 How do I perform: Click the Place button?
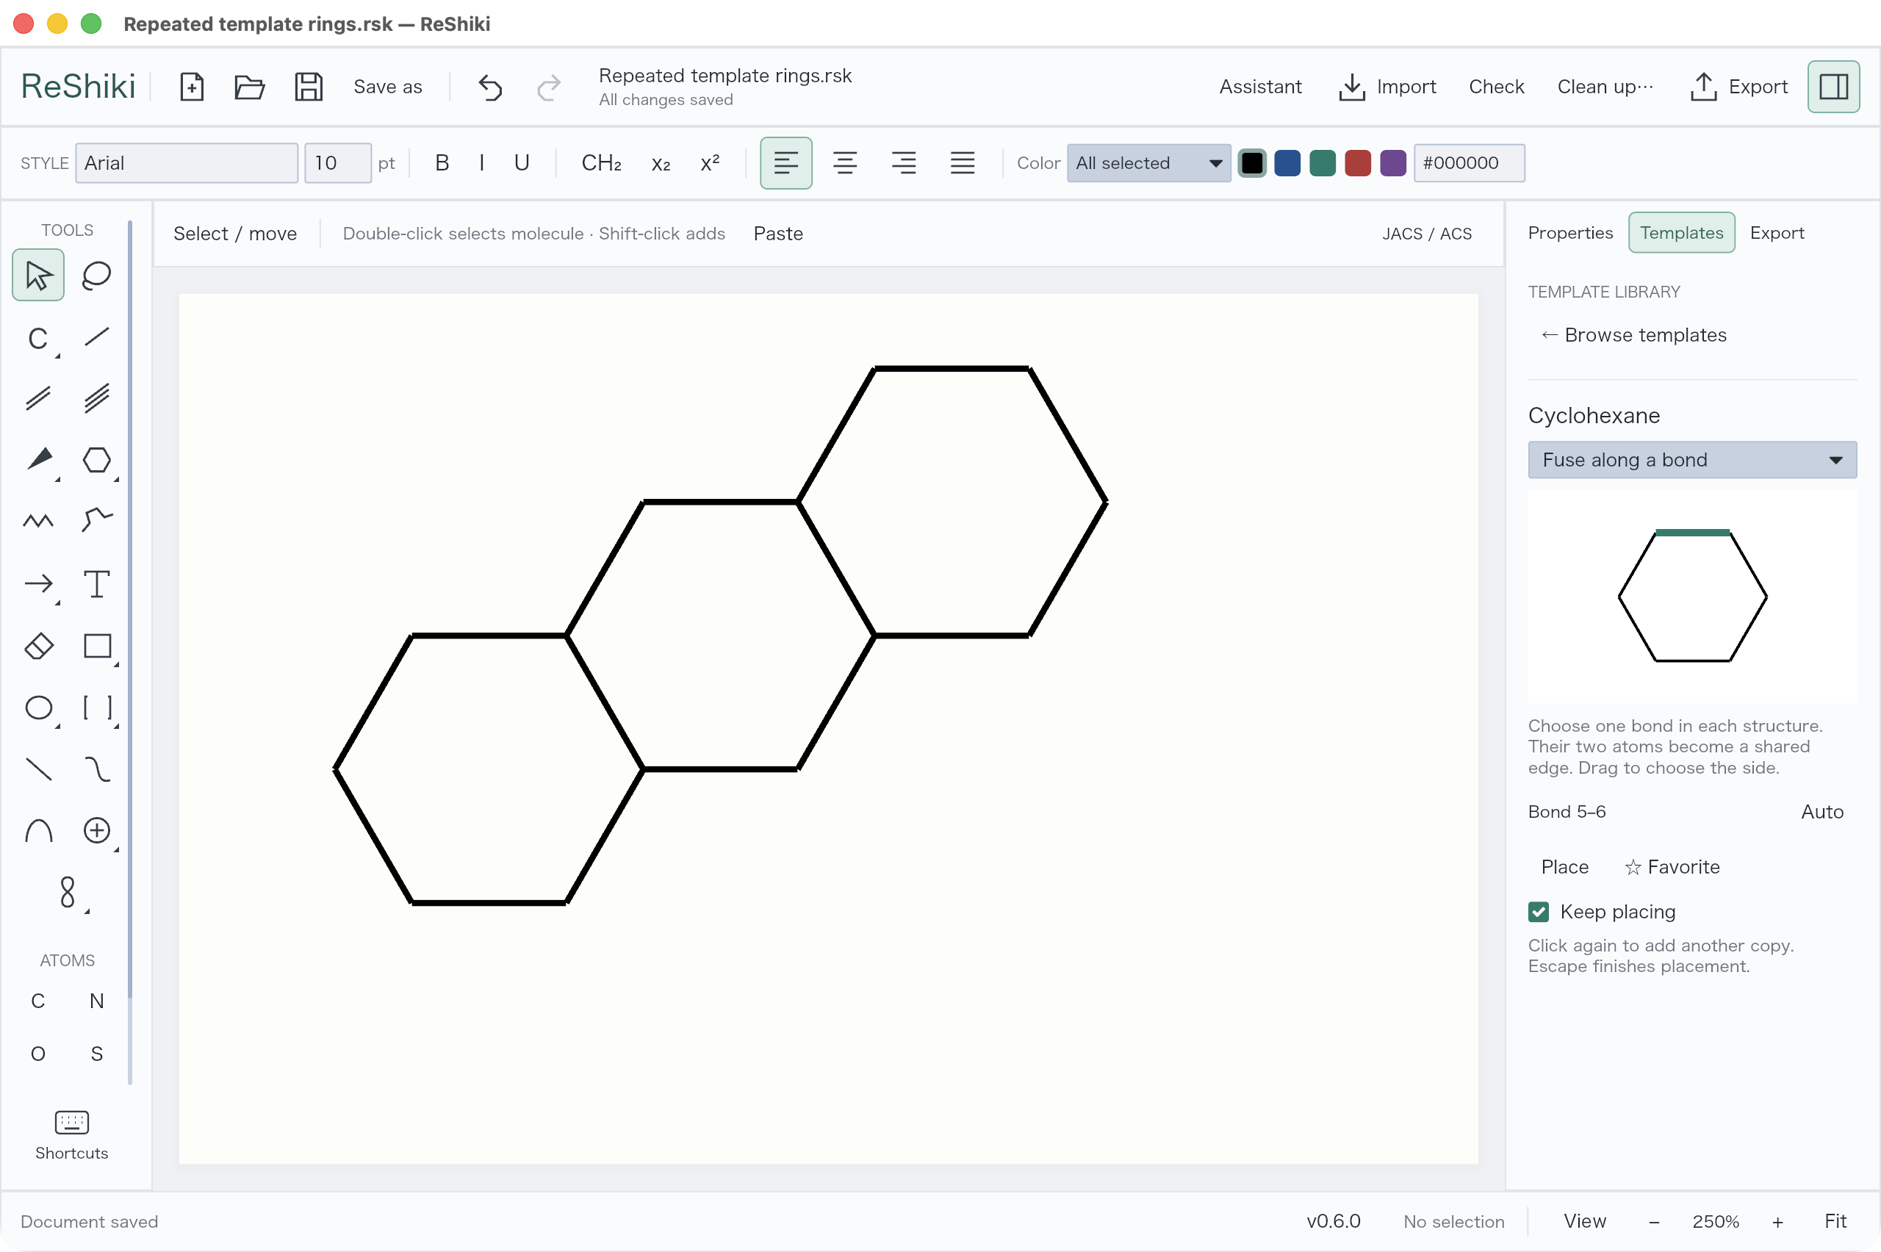coord(1564,867)
